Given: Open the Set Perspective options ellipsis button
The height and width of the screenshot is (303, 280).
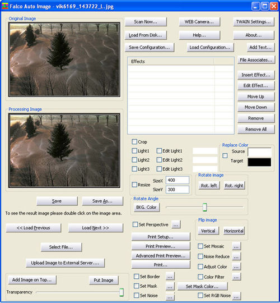Looking at the screenshot, I should (176, 225).
